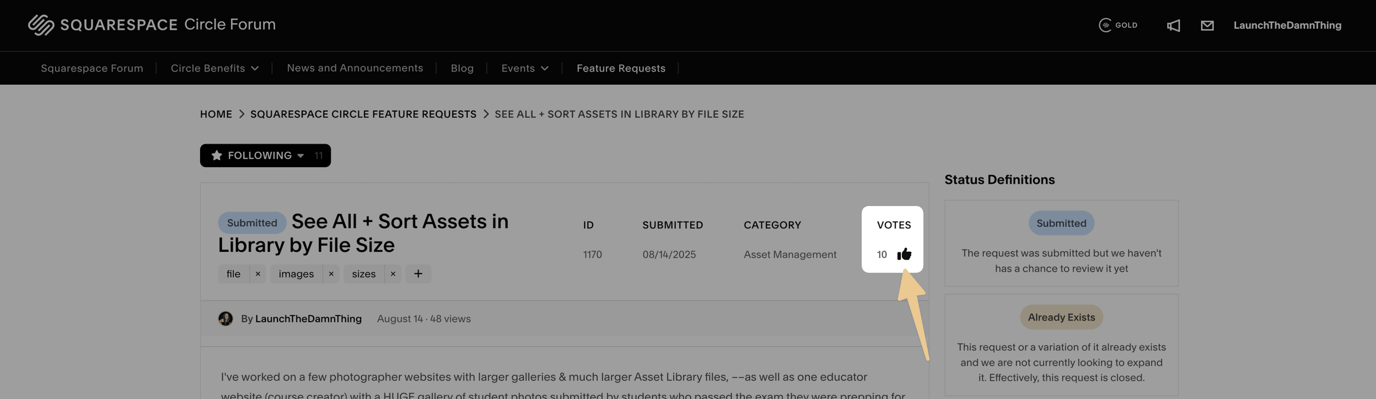Screen dimensions: 1376x399
Task: Click the Asset Management category
Action: [x=790, y=254]
